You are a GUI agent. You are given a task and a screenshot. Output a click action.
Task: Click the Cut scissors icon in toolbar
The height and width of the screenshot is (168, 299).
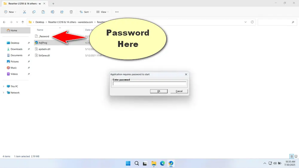(x=25, y=12)
